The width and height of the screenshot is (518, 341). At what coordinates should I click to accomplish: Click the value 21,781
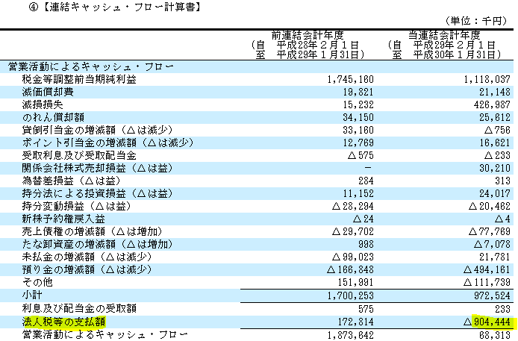pos(495,257)
